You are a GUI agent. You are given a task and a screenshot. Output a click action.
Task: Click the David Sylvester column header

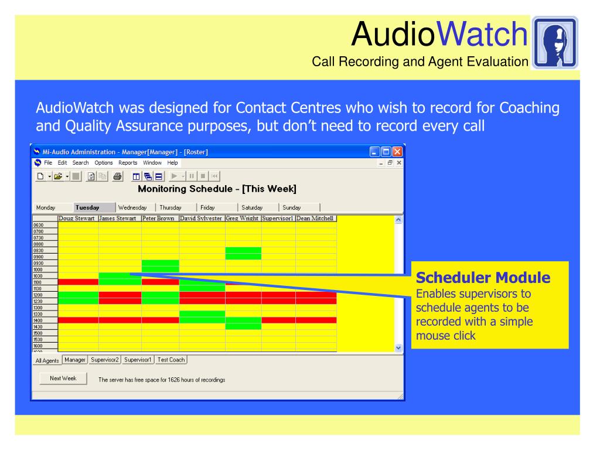click(202, 218)
